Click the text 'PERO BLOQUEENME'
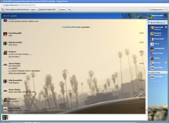Image resolution: width=169 pixels, height=123 pixels. click(17, 73)
